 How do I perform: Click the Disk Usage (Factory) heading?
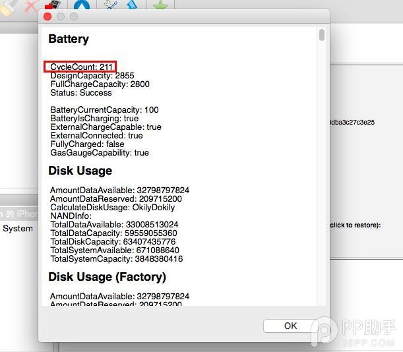click(x=107, y=277)
